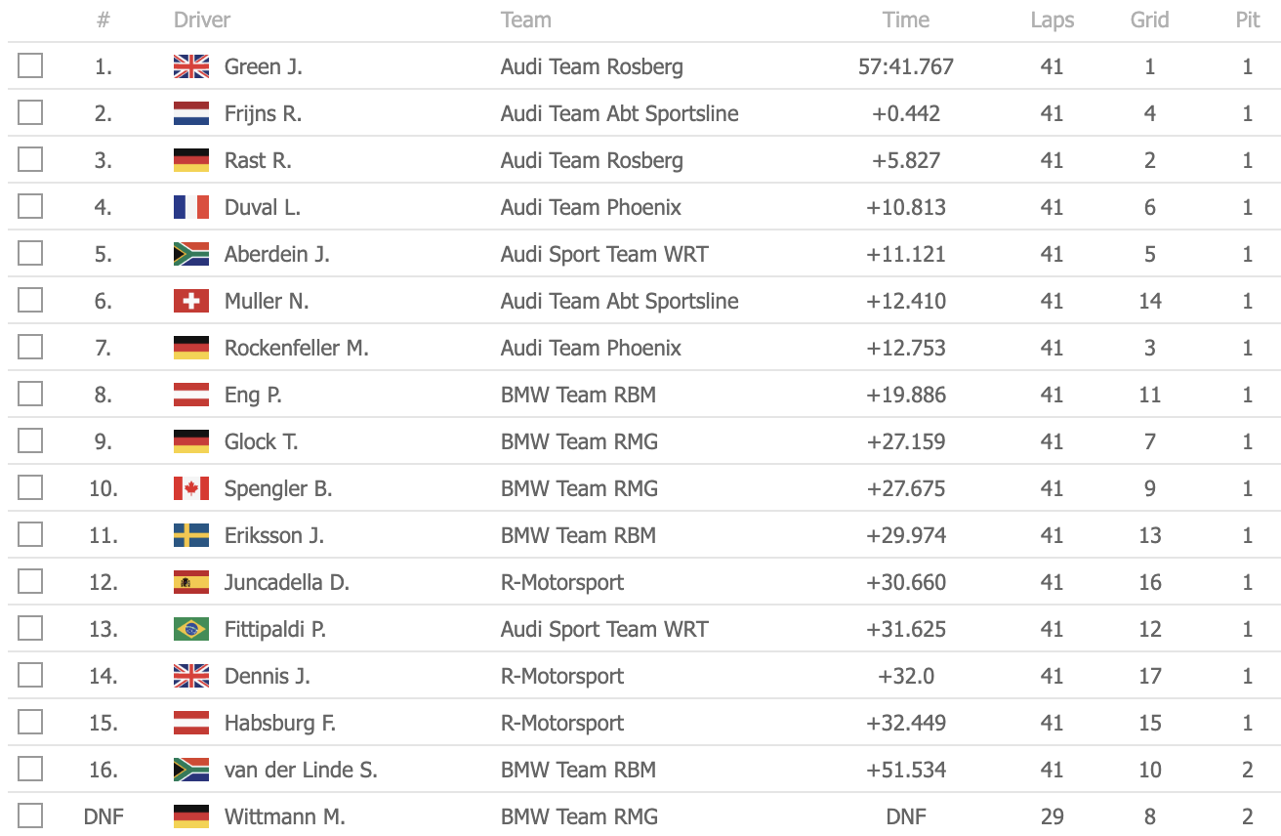Open driver link van der Linde S.
Image resolution: width=1281 pixels, height=836 pixels.
pos(301,770)
